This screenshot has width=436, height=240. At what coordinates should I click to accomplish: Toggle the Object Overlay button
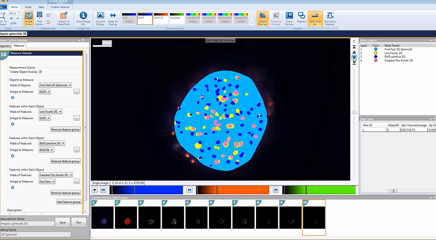263,18
